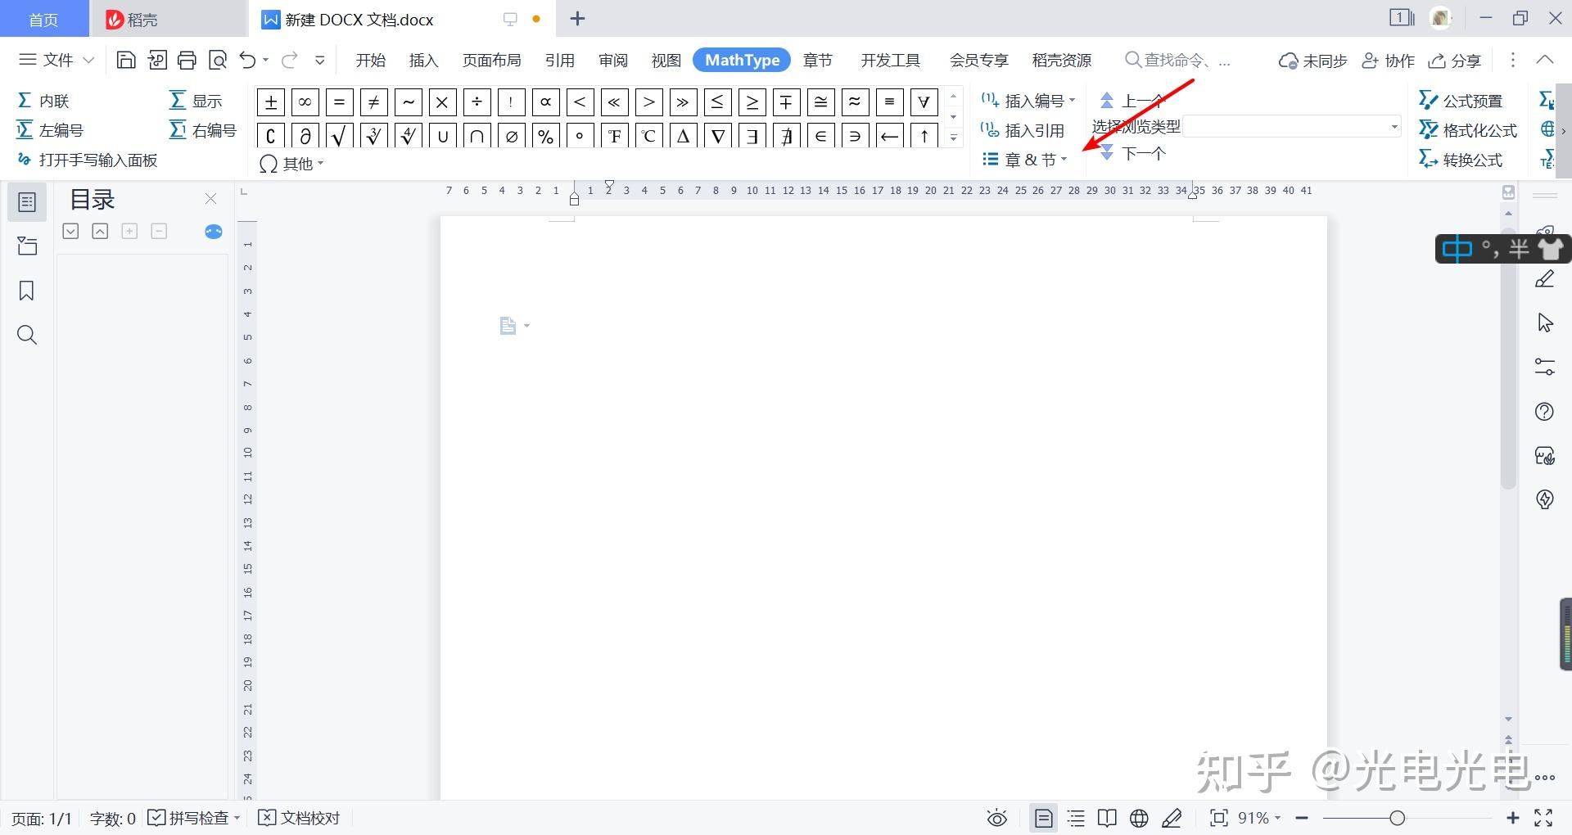Insert the multiplication sign symbol

tap(442, 102)
